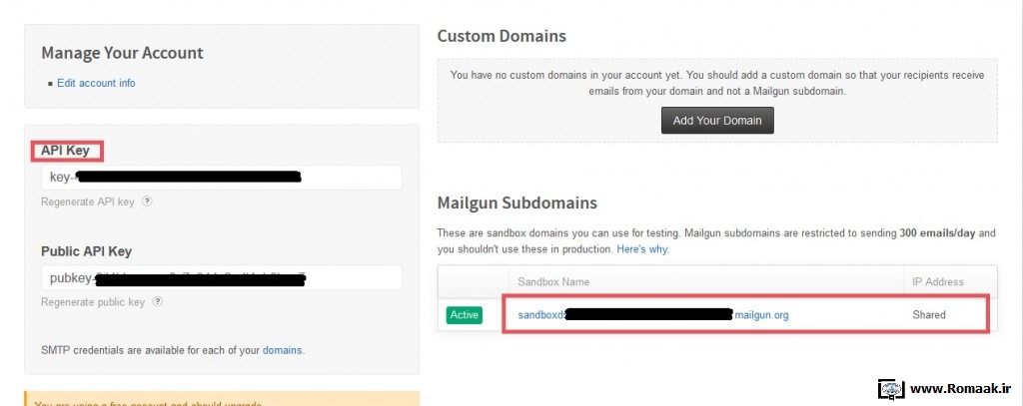Viewport: 1023px width, 406px height.
Task: Click help icon beside Regenerate API key
Action: tap(148, 202)
